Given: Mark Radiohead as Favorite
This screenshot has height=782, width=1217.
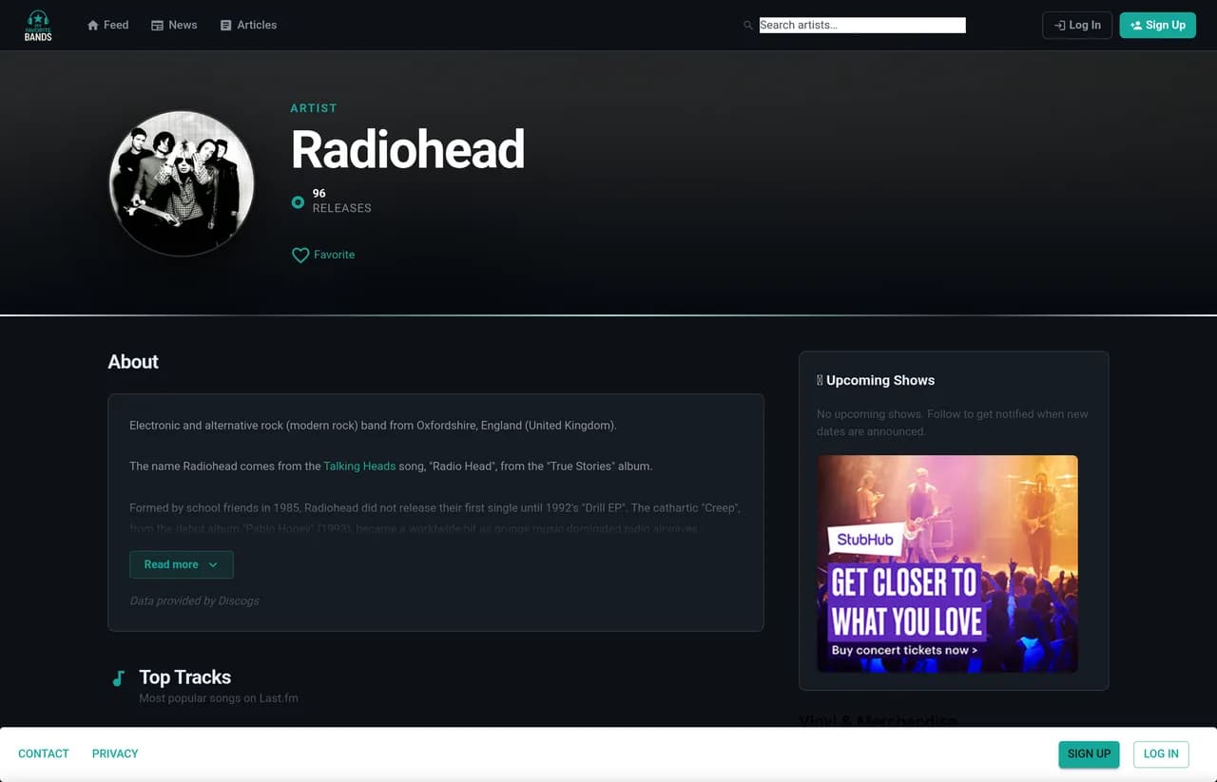Looking at the screenshot, I should coord(323,255).
